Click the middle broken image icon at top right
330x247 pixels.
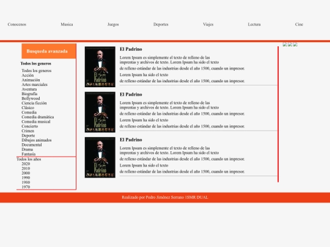coord(290,45)
